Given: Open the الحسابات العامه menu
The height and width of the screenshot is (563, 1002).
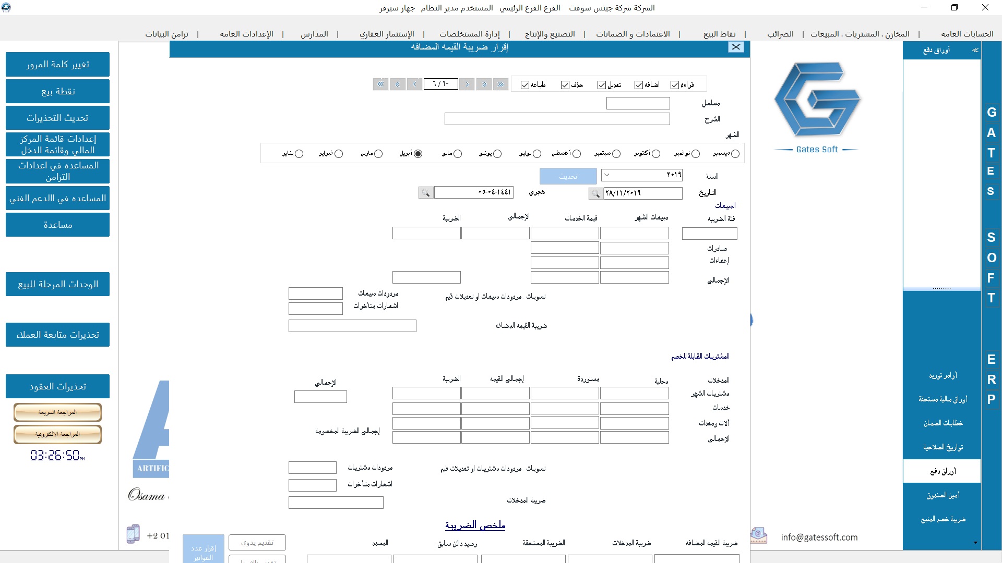Looking at the screenshot, I should tap(967, 34).
